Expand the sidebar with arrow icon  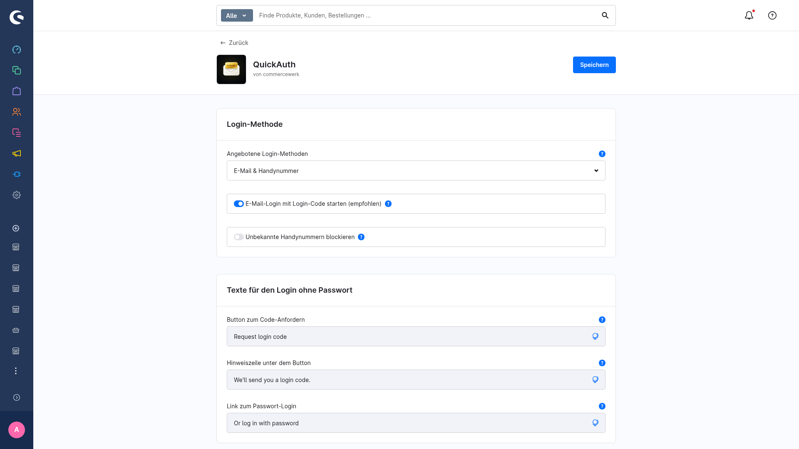pos(17,397)
